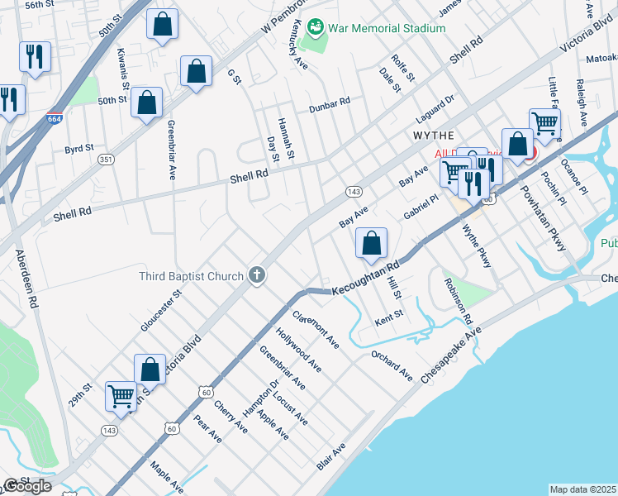Click Greenbriar Ave label beside Hollywood Ave
This screenshot has width=618, height=496.
[283, 368]
